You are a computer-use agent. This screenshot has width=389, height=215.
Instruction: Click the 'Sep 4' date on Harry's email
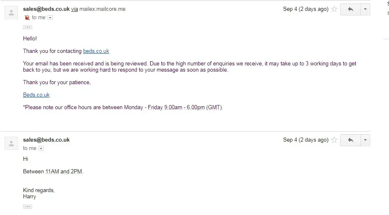coord(305,140)
